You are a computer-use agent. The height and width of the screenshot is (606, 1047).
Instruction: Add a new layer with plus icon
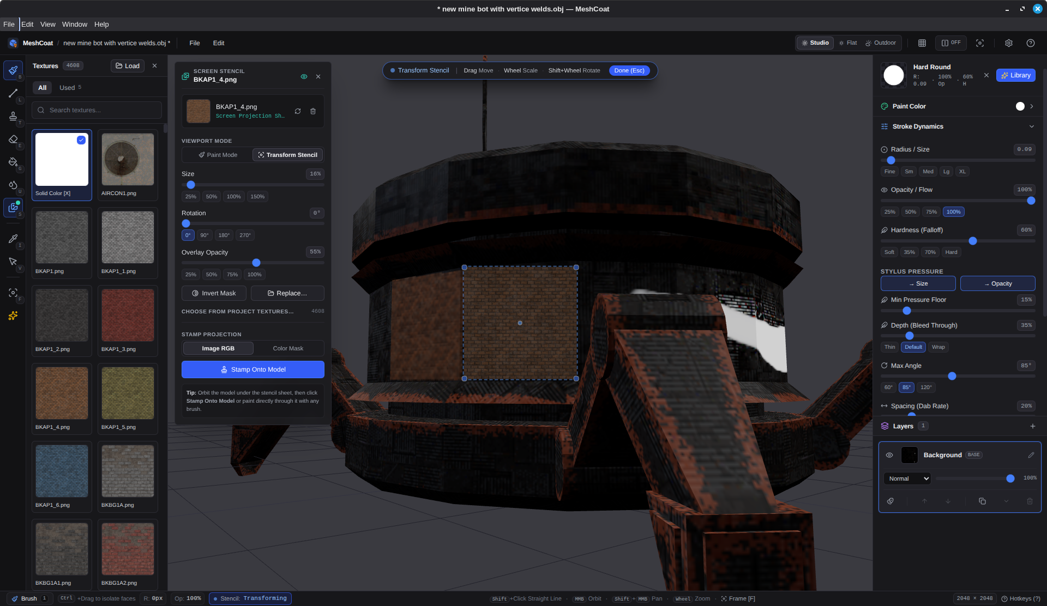pyautogui.click(x=1032, y=426)
